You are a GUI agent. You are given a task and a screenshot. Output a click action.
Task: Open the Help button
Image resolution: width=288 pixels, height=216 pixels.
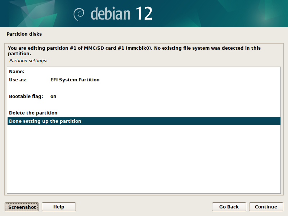point(59,207)
